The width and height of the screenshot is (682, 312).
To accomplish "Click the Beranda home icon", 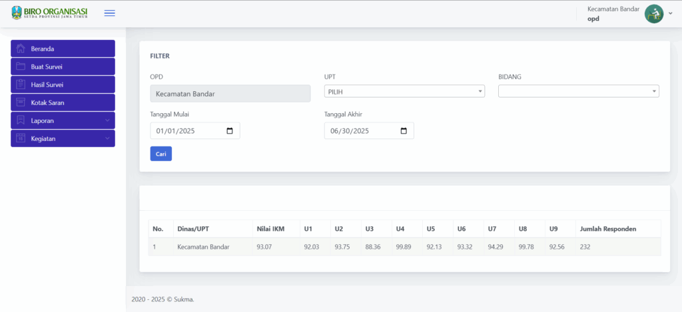I will click(x=21, y=49).
